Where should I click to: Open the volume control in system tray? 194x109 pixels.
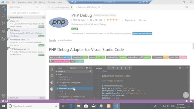[x=168, y=106]
